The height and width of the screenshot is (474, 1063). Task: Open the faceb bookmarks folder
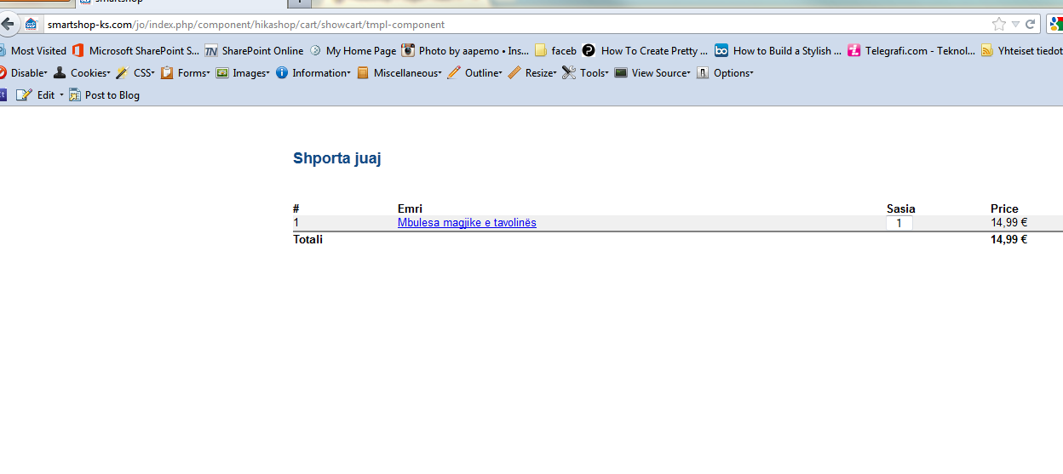coord(555,51)
